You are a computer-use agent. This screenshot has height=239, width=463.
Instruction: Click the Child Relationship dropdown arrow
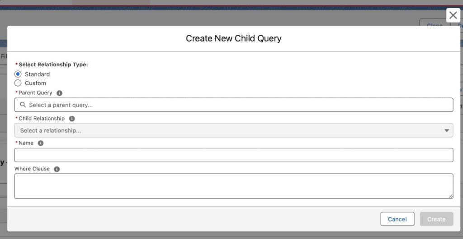coord(447,130)
